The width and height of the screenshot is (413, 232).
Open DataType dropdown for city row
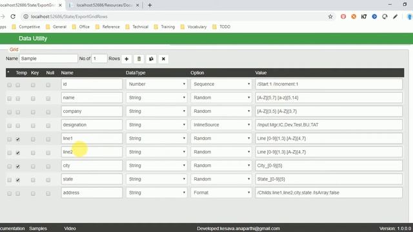click(x=156, y=166)
